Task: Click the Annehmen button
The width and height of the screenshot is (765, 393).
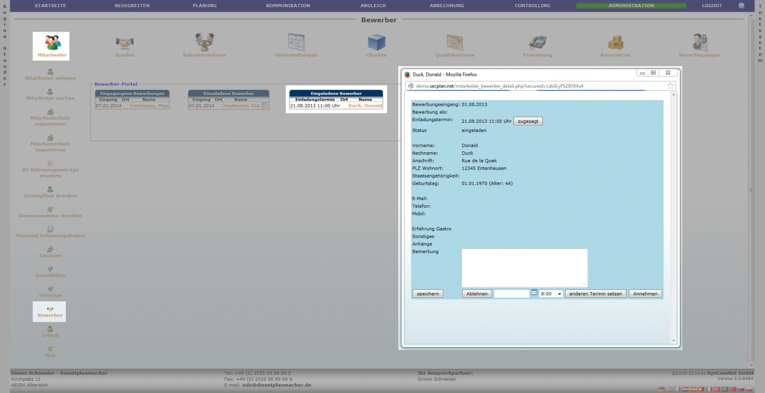Action: [x=646, y=294]
